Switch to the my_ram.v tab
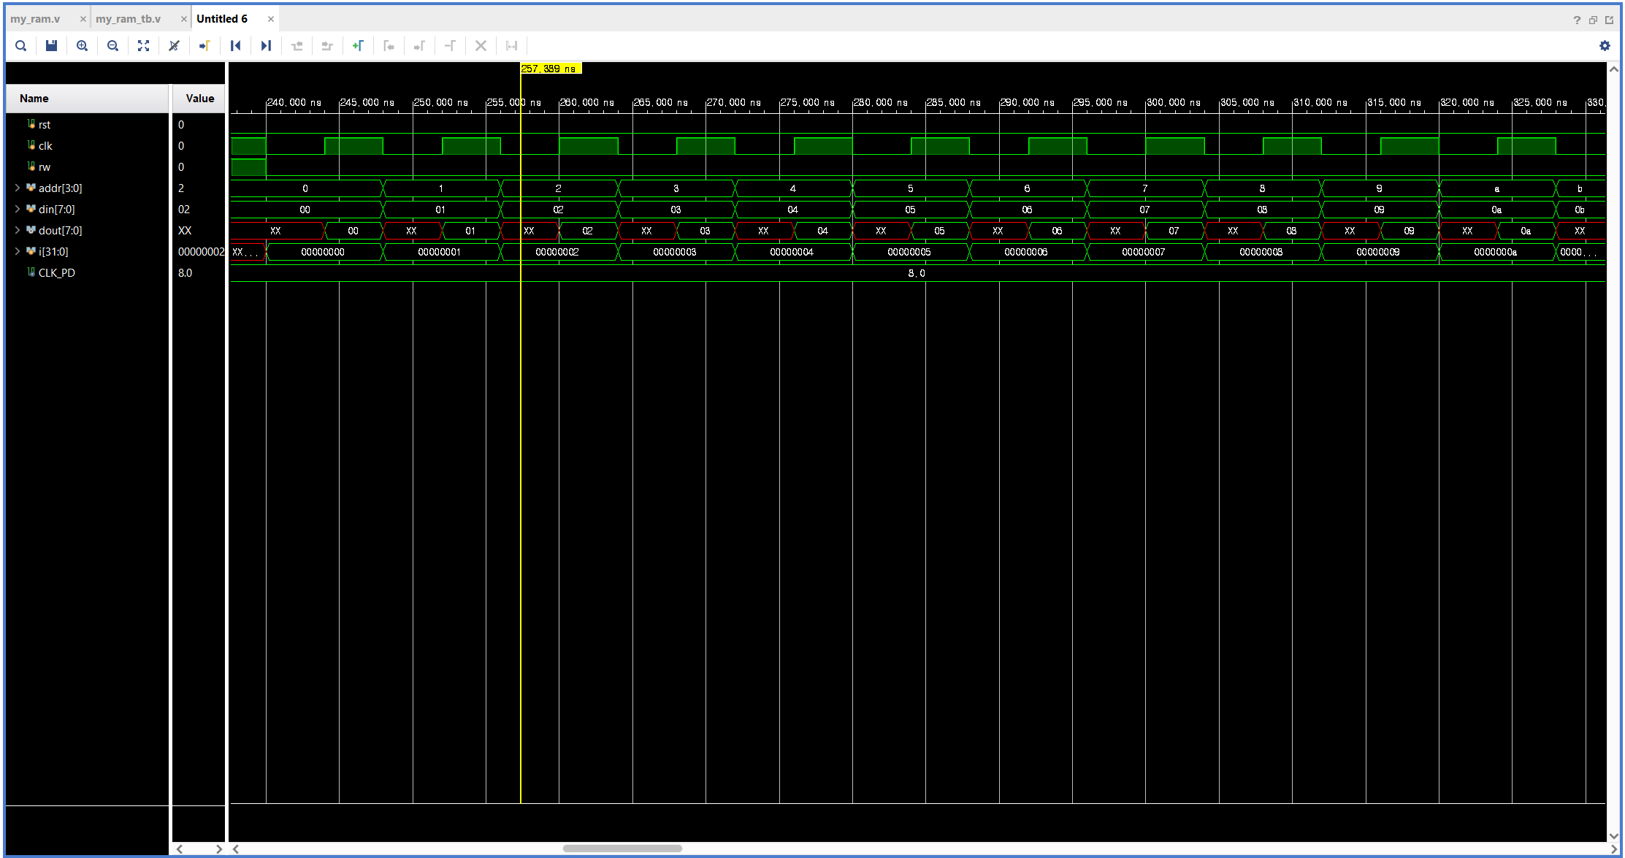Image resolution: width=1625 pixels, height=858 pixels. point(36,19)
